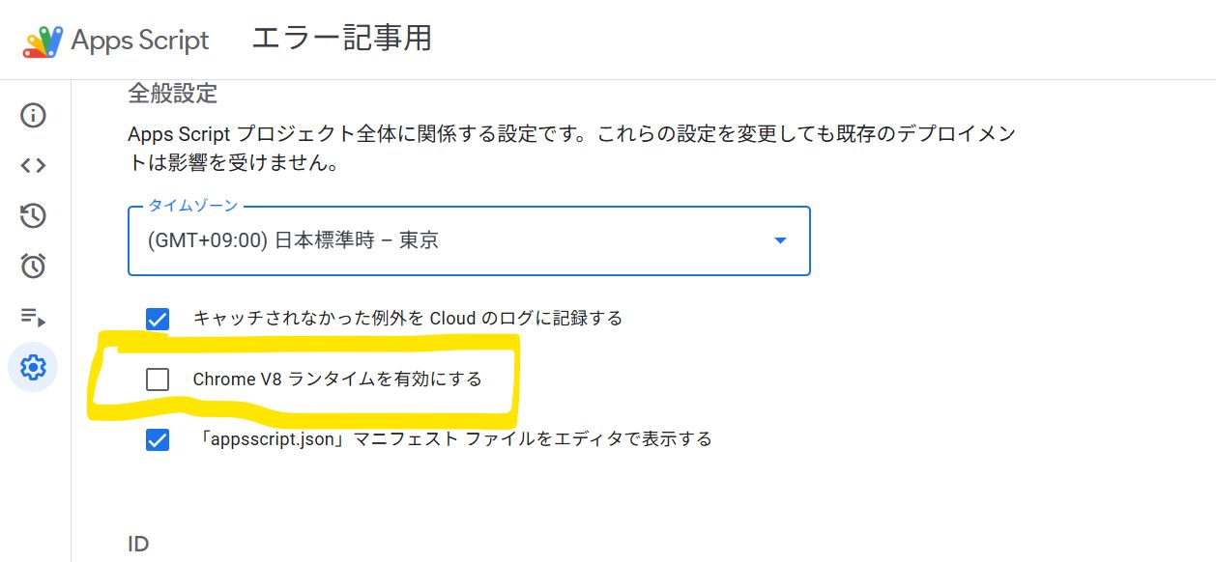Click the appsscript.json マニフェスト label text

point(452,439)
